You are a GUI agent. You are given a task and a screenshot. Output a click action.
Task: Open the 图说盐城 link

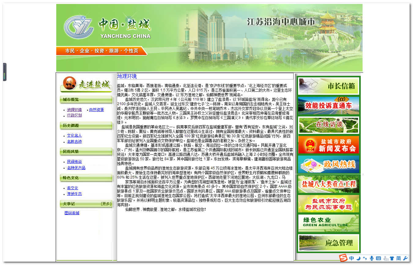point(72,213)
